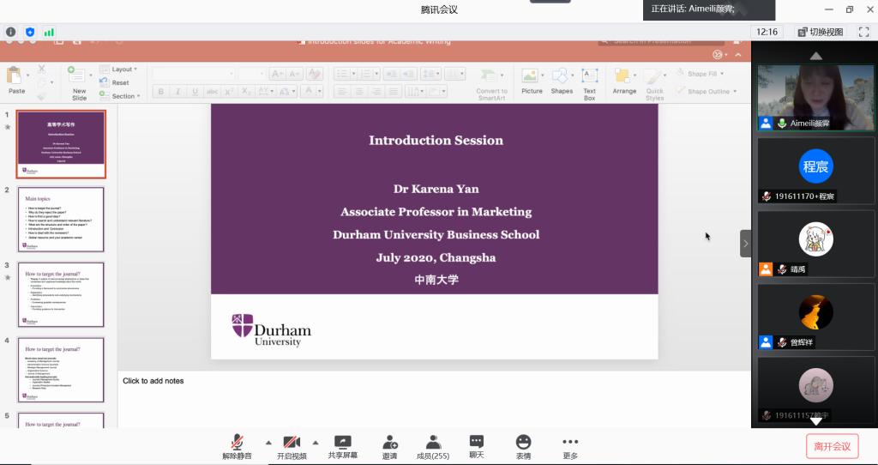Click the meeting info icon at top left
Viewport: 878px width, 465px height.
(11, 32)
